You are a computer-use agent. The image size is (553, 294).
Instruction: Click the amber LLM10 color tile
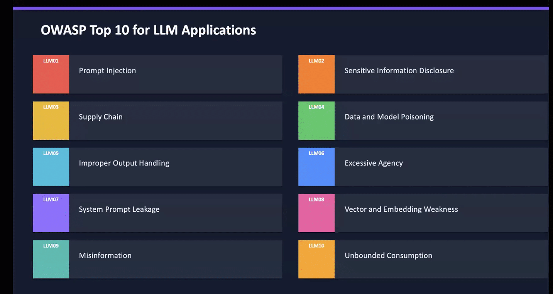[316, 259]
